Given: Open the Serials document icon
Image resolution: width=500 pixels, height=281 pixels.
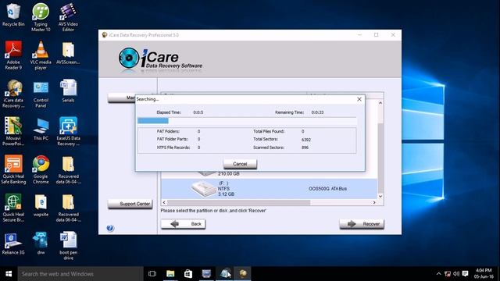Looking at the screenshot, I should coord(68,91).
